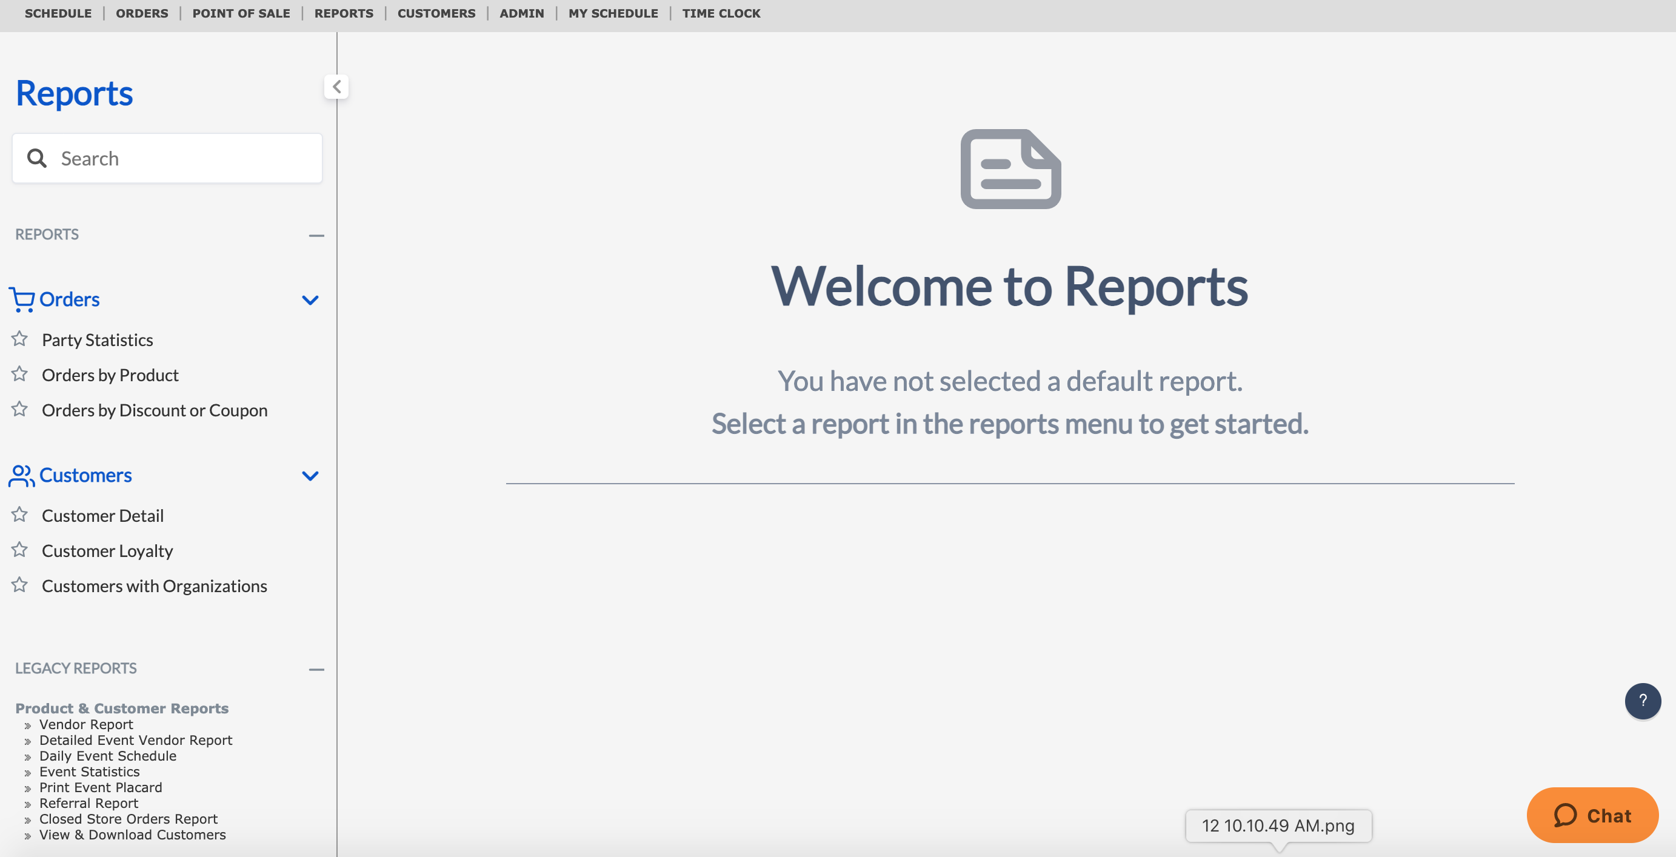Screen dimensions: 1676x857
Task: Collapse the Orders section chevron
Action: point(309,298)
